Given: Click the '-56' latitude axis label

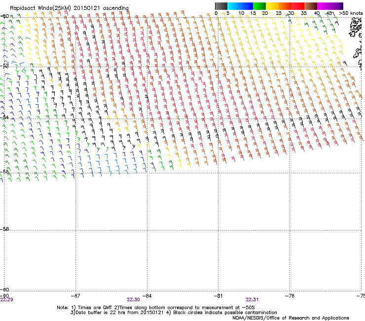Looking at the screenshot, I should point(4,171).
